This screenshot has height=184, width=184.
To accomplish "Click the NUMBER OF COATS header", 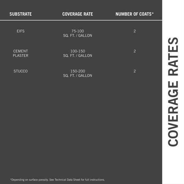I will tap(134, 14).
